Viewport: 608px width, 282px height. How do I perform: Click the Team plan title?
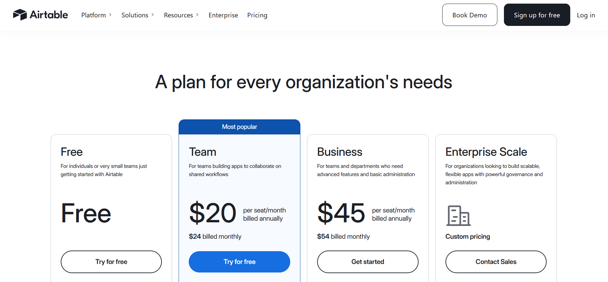pyautogui.click(x=203, y=152)
